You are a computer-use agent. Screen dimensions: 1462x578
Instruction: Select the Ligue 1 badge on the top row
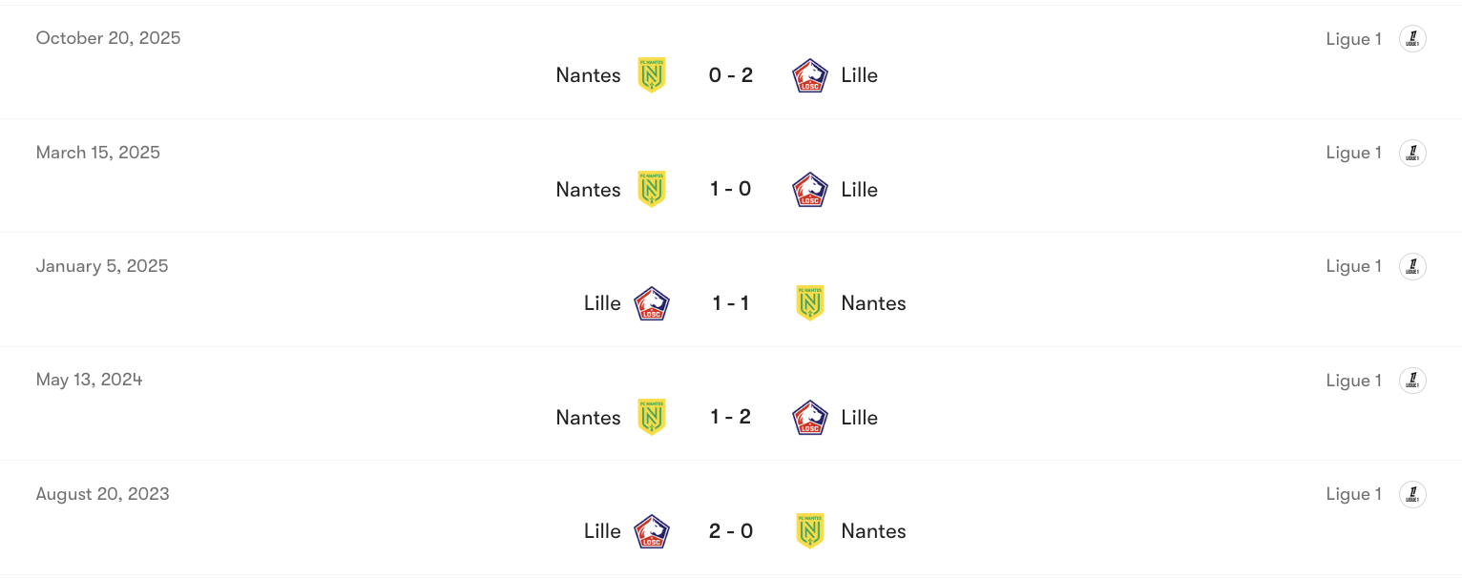[x=1412, y=38]
